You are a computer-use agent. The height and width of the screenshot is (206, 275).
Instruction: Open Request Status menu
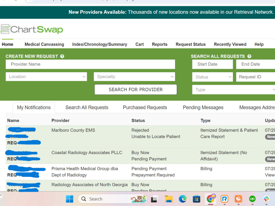pos(191,44)
